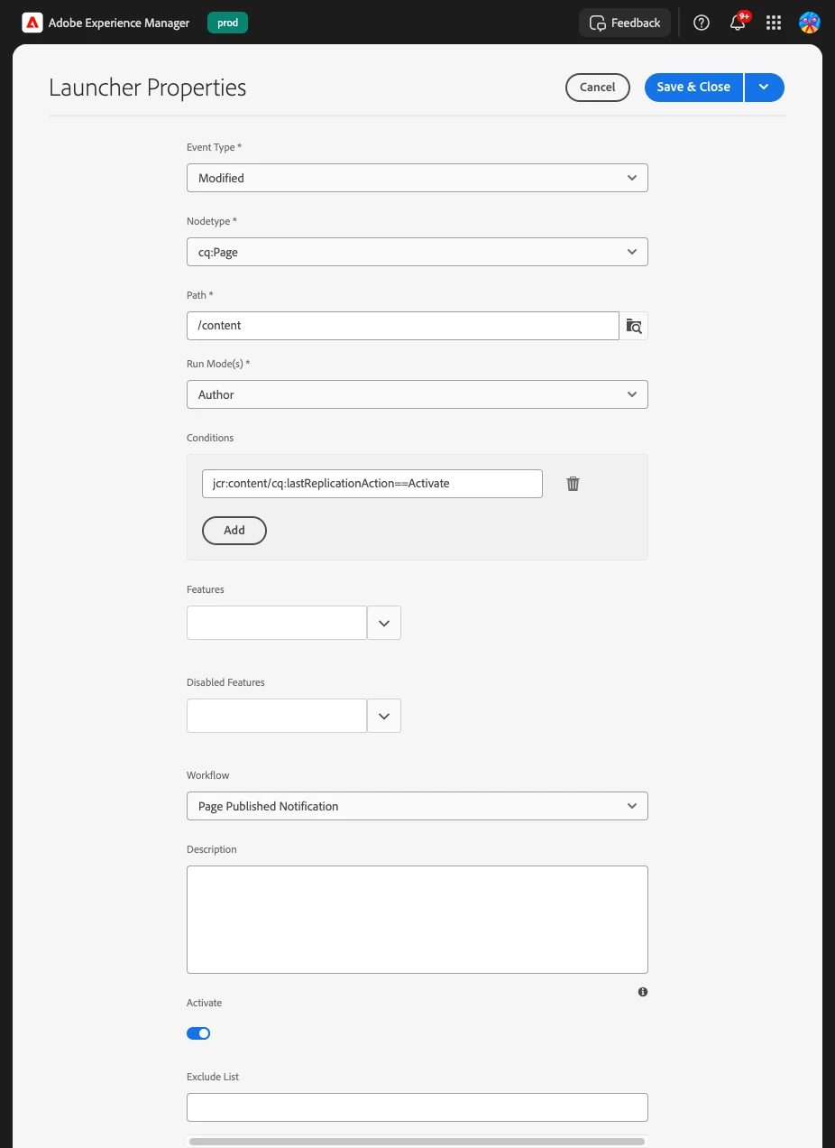Open the Run Mode(s) dropdown
Viewport: 835px width, 1148px height.
417,394
